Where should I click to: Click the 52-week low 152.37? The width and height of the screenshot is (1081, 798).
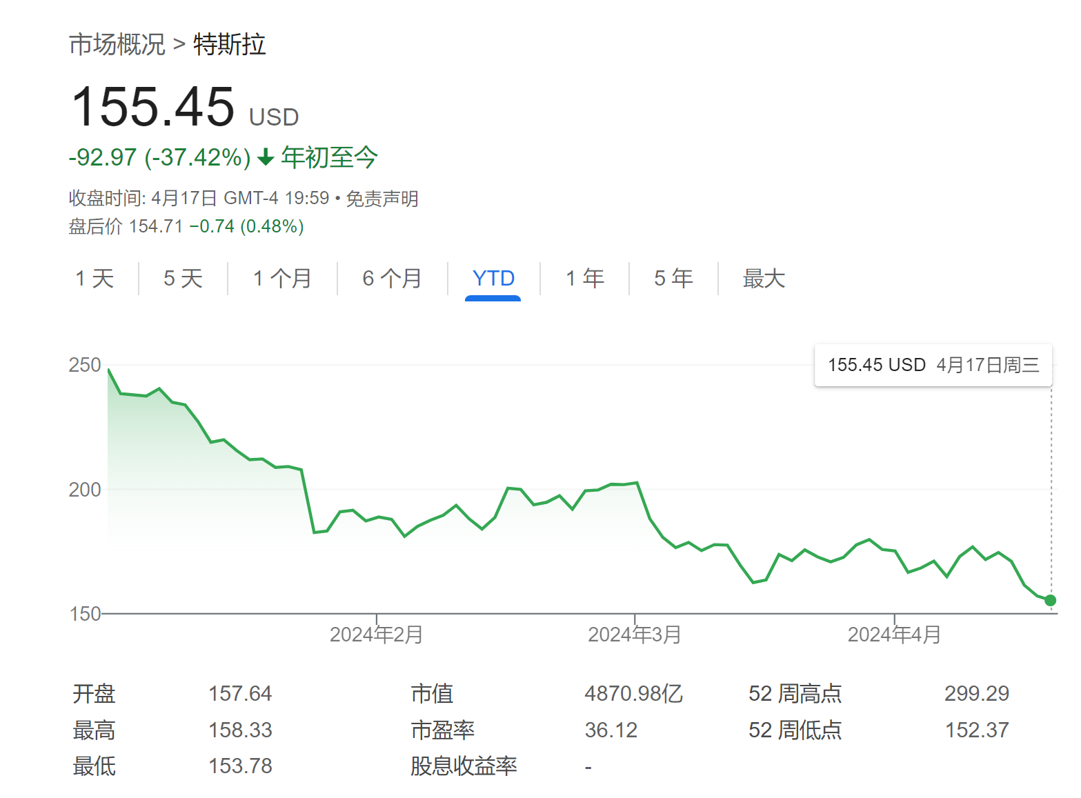click(977, 730)
